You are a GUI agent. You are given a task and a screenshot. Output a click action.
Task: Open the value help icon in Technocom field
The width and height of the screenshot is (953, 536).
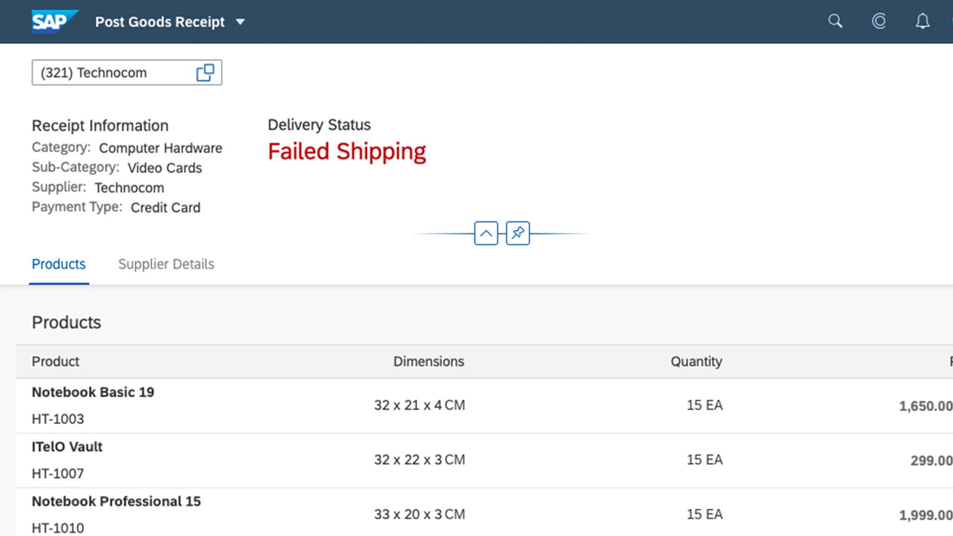pyautogui.click(x=205, y=73)
